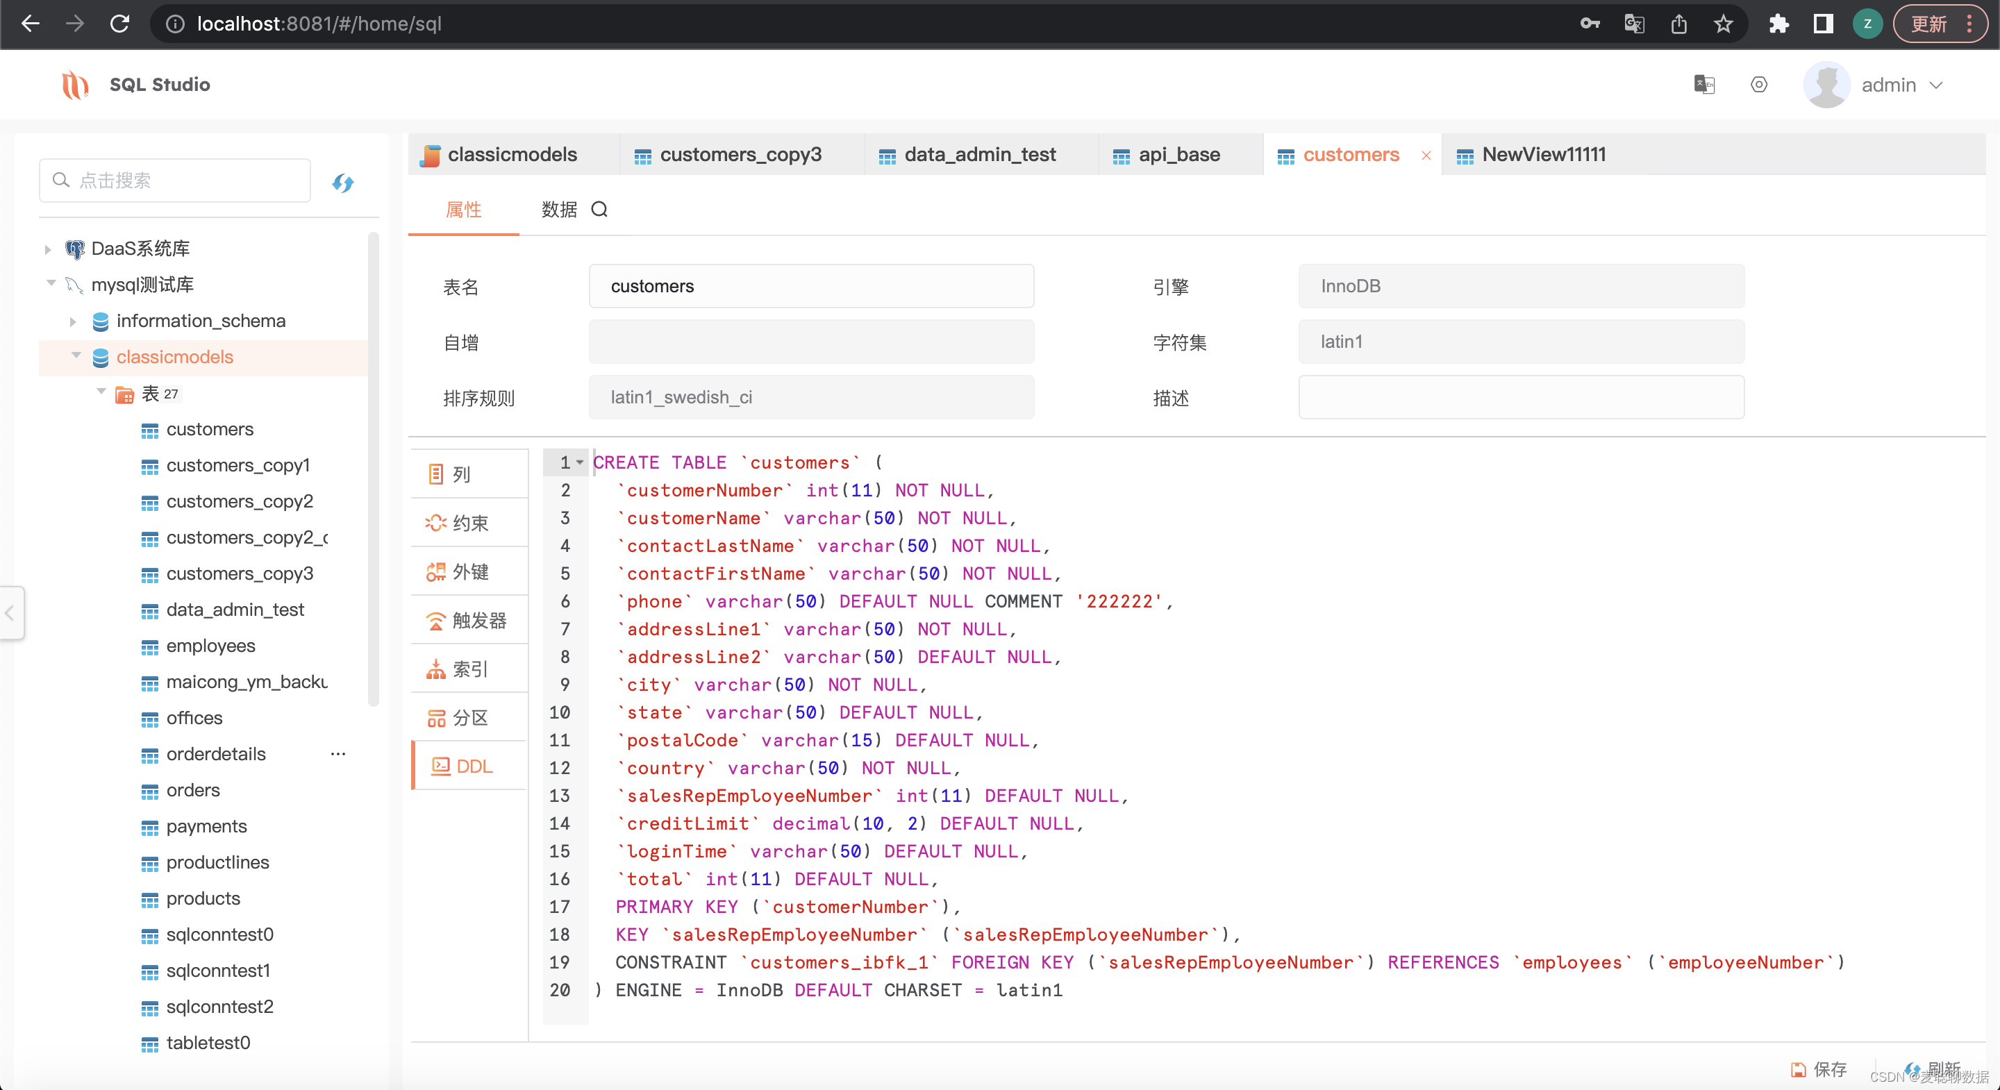Viewport: 2000px width, 1090px height.
Task: Select the orderdetails table in tree
Action: tap(216, 754)
